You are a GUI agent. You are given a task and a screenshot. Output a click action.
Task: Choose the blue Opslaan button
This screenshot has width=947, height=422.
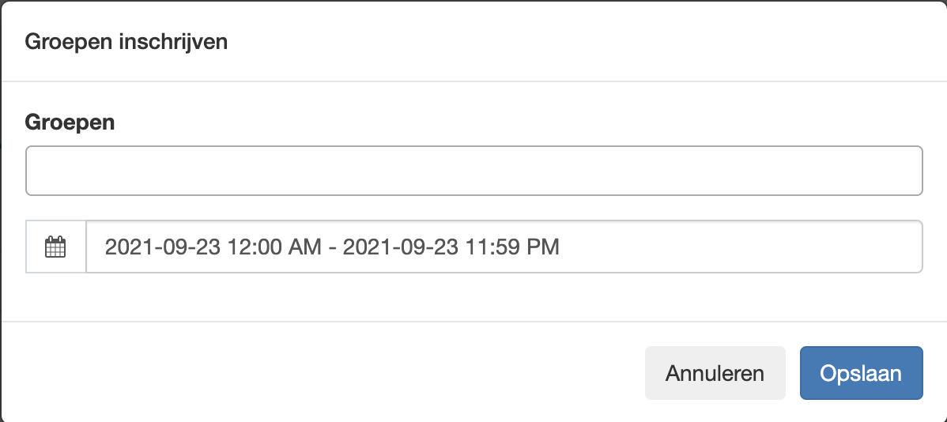[862, 373]
